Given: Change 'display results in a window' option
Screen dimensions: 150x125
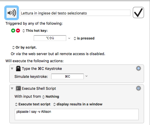Looking at the screenshot, I should point(78,104).
